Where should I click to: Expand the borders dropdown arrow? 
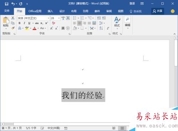pos(86,28)
